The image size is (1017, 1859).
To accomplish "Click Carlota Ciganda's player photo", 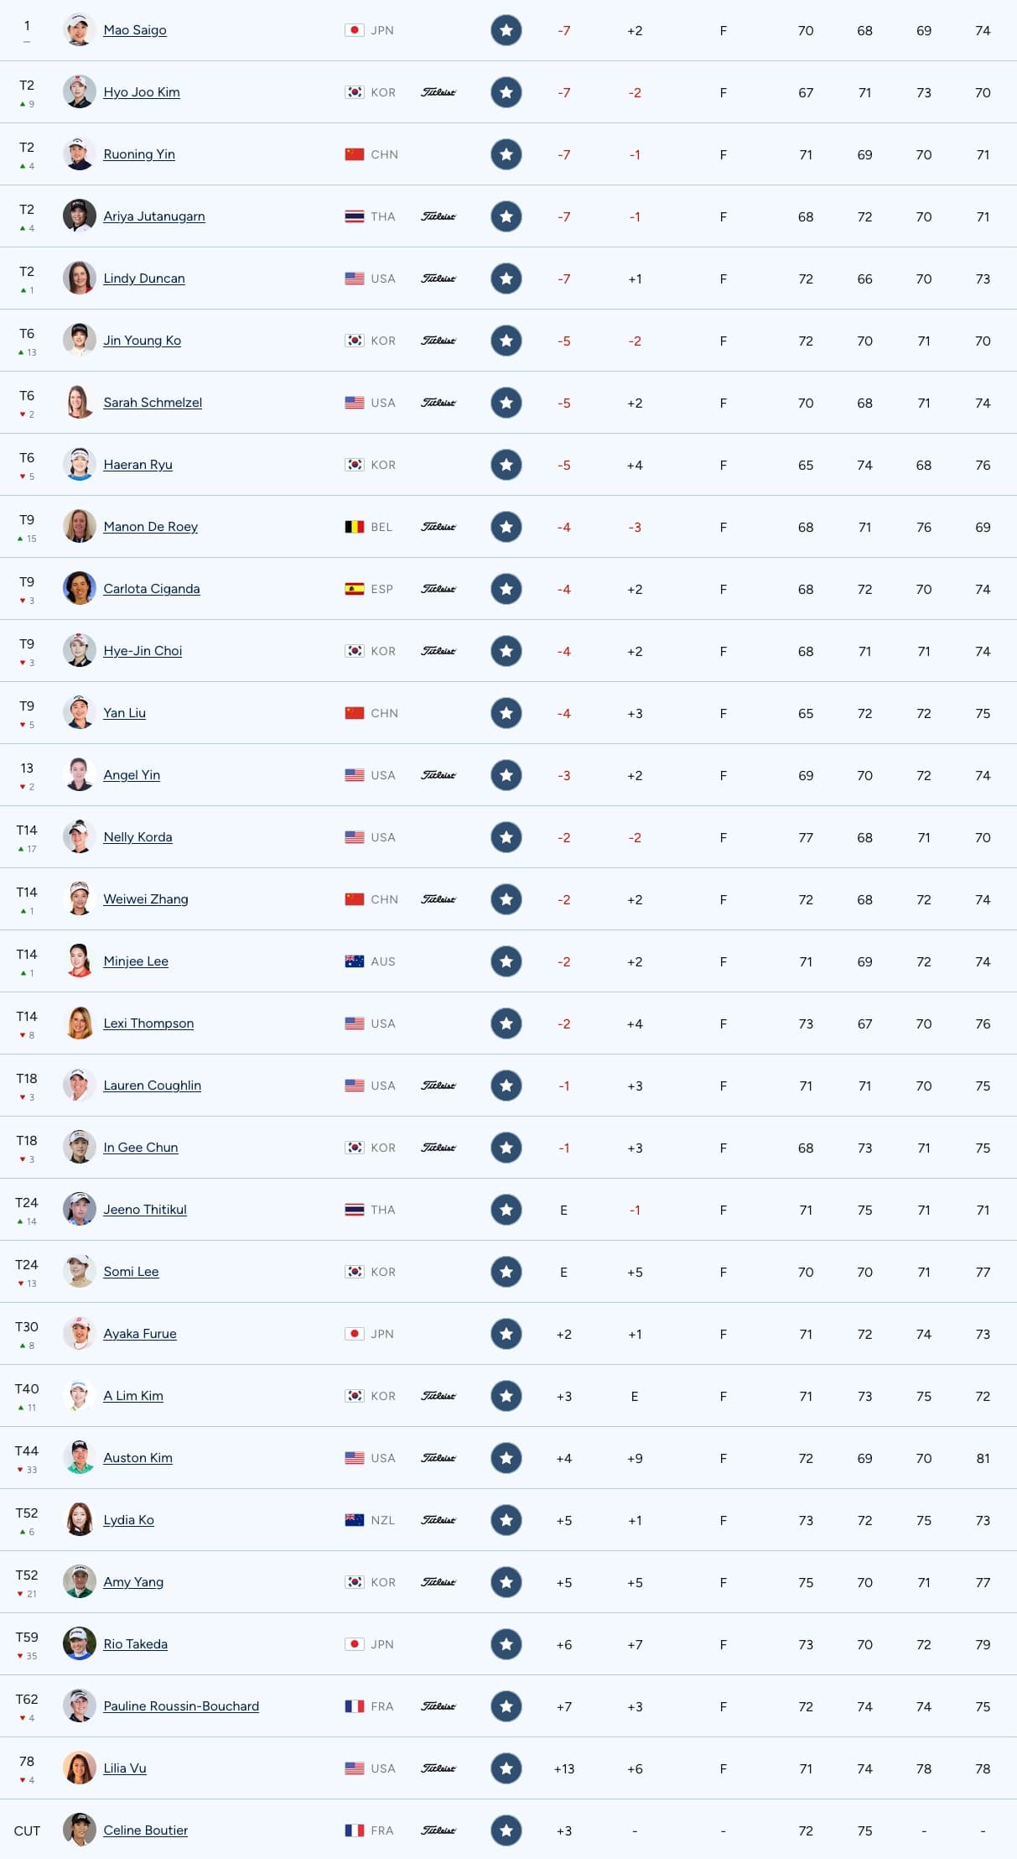I will [x=79, y=589].
